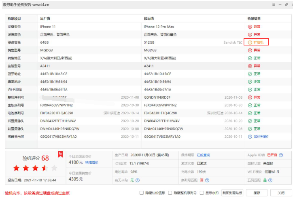
Task: Click the 验机评分 68 score
Action: (36, 158)
